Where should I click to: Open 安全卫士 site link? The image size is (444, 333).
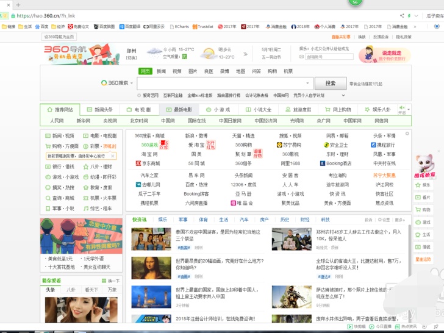coord(336,145)
